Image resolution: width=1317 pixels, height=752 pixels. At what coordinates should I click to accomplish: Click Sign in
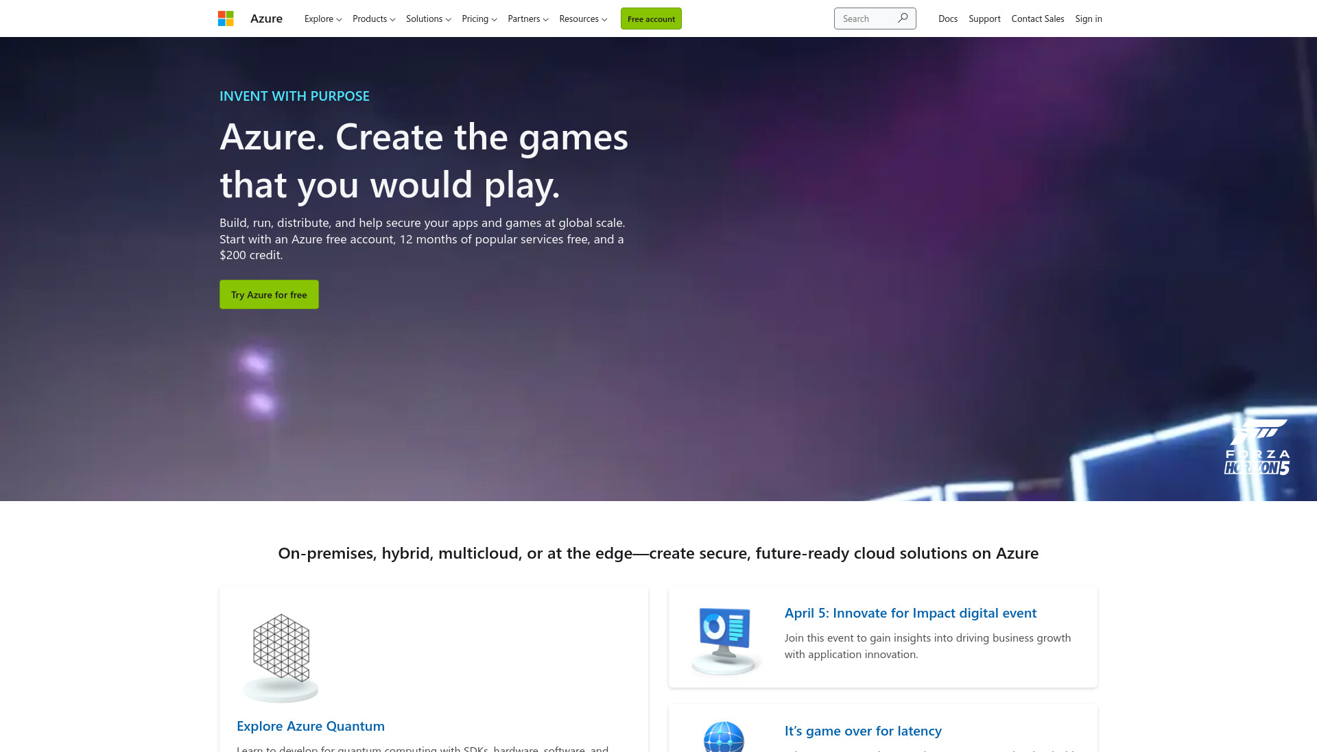coord(1089,19)
